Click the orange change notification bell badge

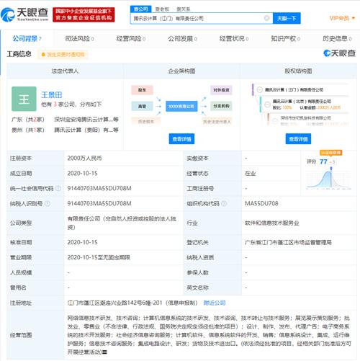(x=63, y=55)
